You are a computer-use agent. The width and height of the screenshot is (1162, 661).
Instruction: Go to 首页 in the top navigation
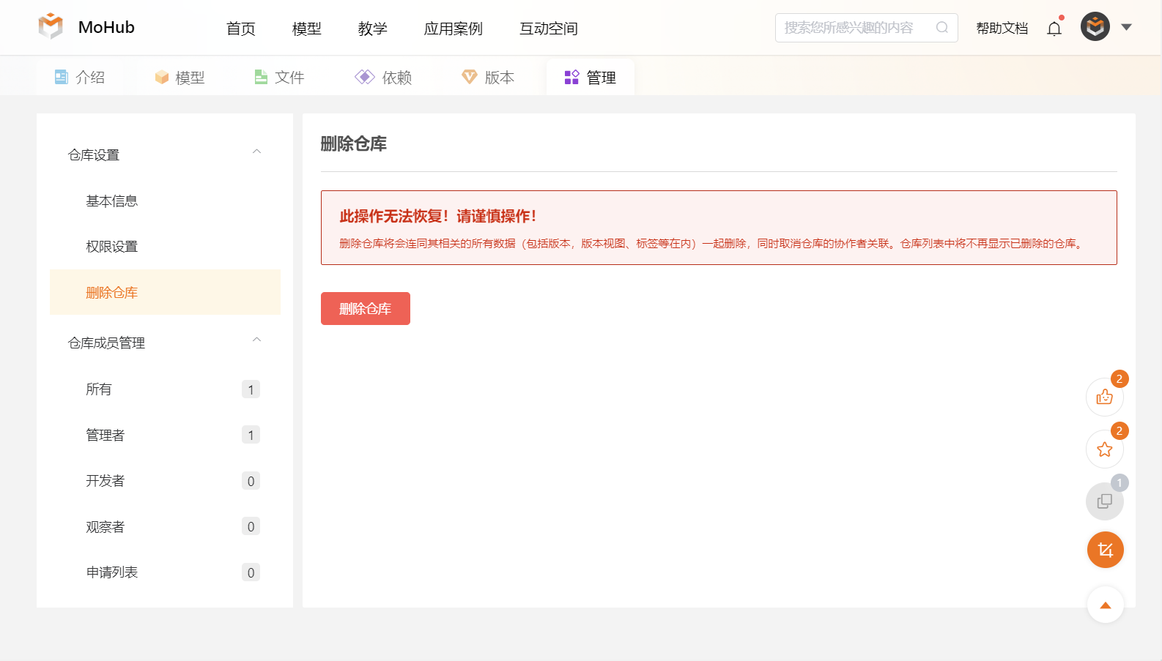pos(241,29)
